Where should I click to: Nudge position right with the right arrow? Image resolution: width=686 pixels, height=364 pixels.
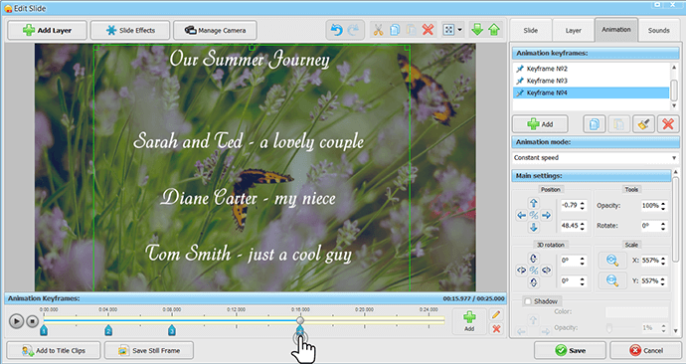tap(547, 215)
